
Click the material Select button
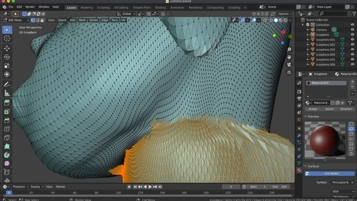(x=330, y=109)
